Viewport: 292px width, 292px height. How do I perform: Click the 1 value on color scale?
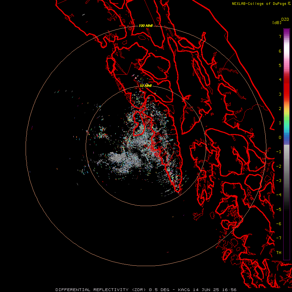tap(280, 123)
